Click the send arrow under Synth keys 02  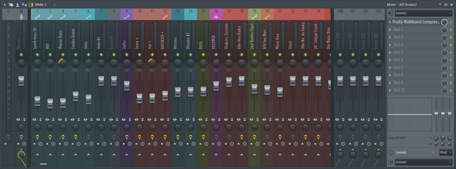point(37,154)
